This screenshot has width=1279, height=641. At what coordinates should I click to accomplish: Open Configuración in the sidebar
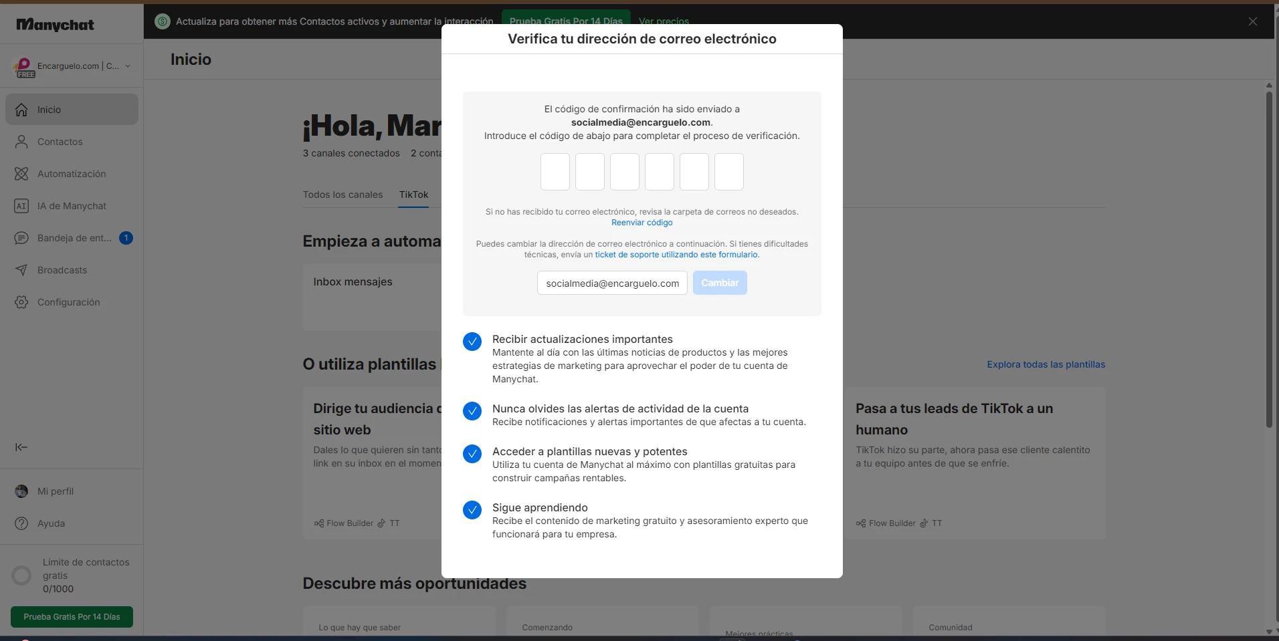(72, 302)
